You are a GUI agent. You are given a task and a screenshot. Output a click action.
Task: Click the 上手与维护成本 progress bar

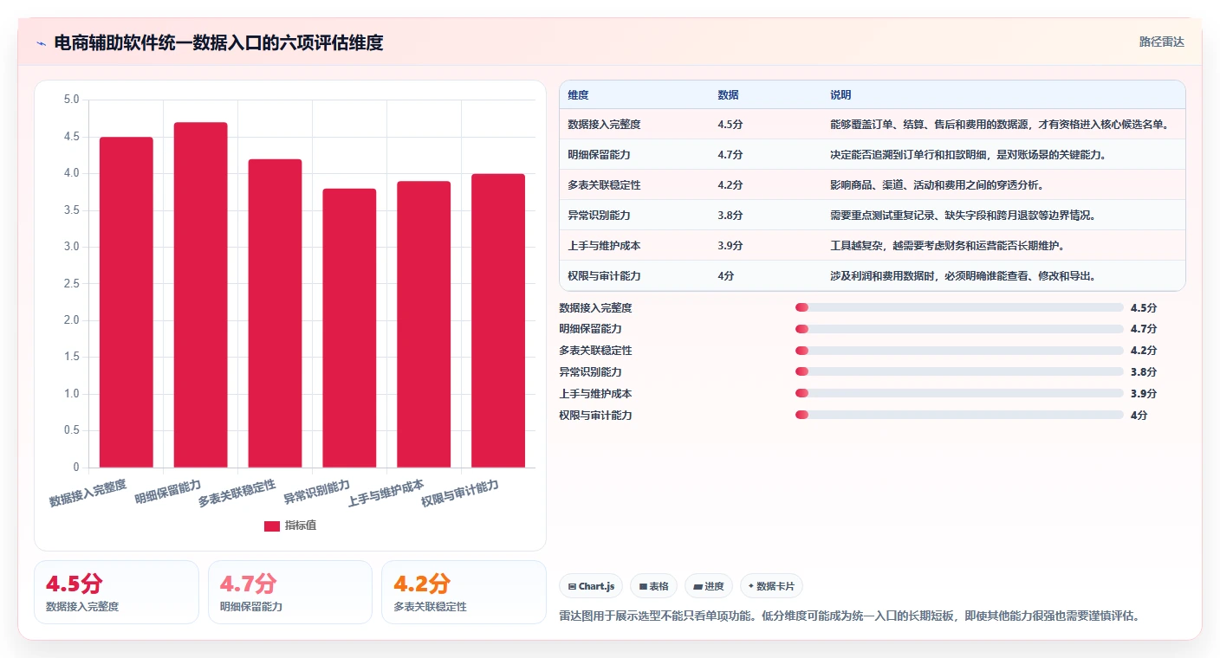click(959, 394)
